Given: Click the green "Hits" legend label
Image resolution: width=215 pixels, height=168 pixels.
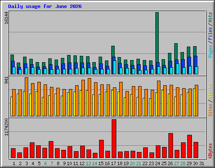Looking at the screenshot, I should tap(210, 17).
